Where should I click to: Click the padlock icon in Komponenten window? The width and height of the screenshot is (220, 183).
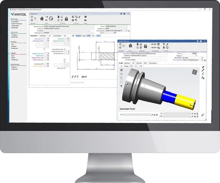click(67, 19)
